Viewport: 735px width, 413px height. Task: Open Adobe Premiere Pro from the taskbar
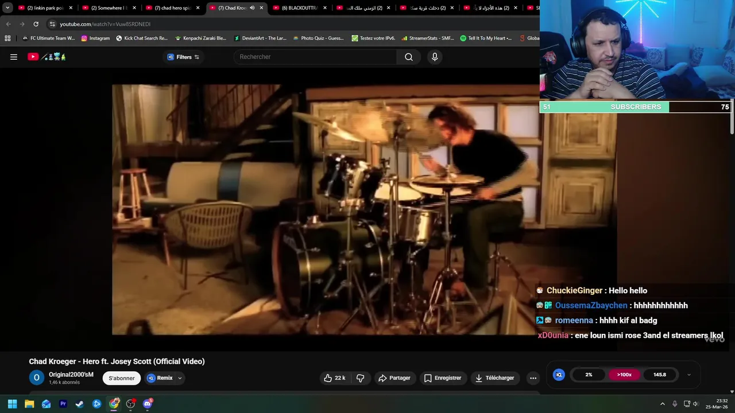point(63,404)
